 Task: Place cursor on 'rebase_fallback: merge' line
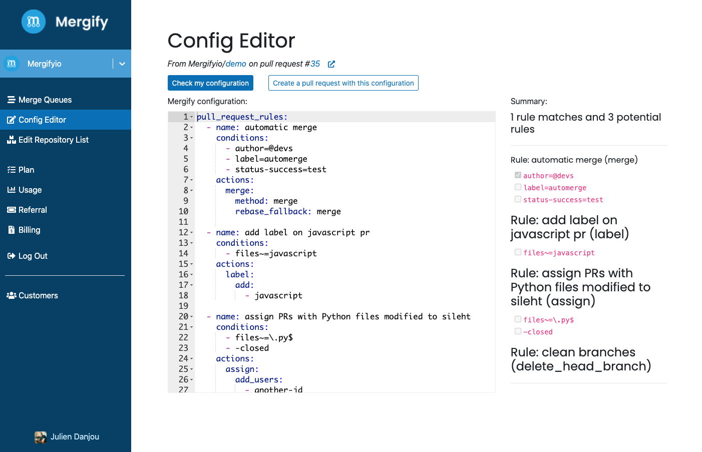288,211
